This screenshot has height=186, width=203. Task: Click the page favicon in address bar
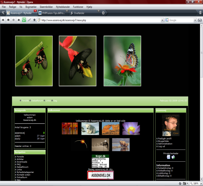[39, 20]
